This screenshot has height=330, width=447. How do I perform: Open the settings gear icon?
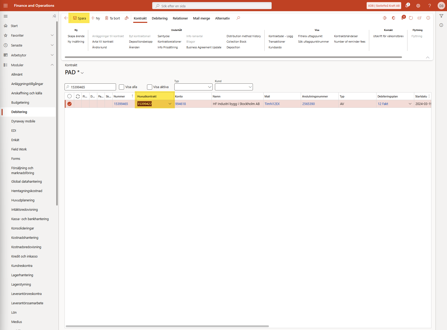pyautogui.click(x=418, y=6)
